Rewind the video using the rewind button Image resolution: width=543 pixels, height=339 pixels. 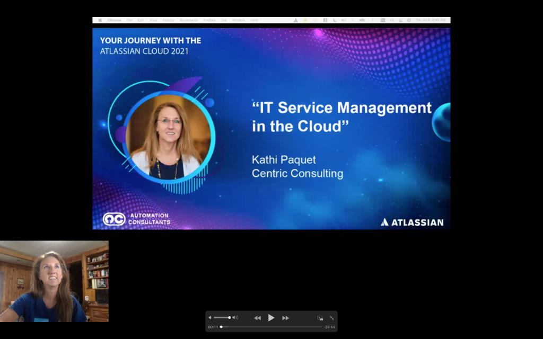tap(257, 318)
